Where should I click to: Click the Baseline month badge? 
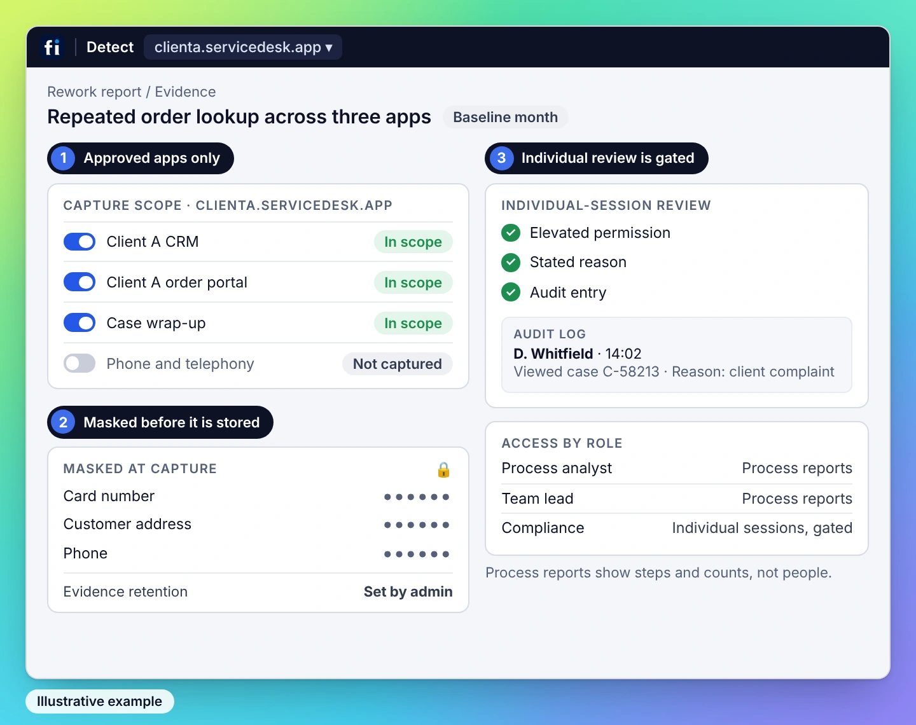[x=505, y=117]
